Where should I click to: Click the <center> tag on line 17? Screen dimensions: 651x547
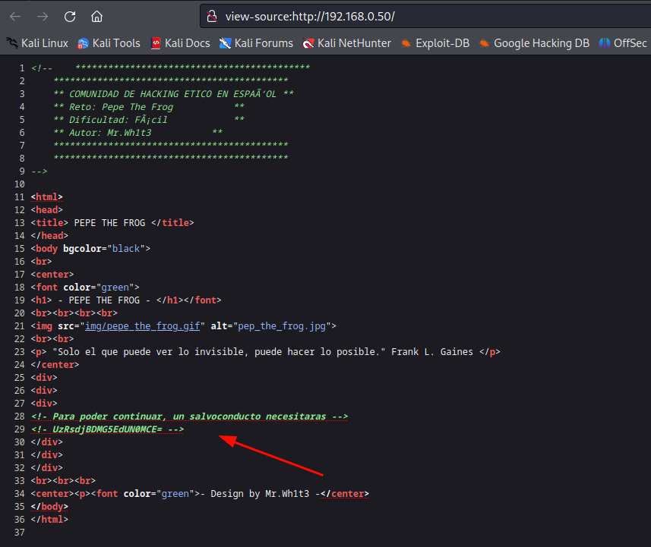tap(52, 274)
